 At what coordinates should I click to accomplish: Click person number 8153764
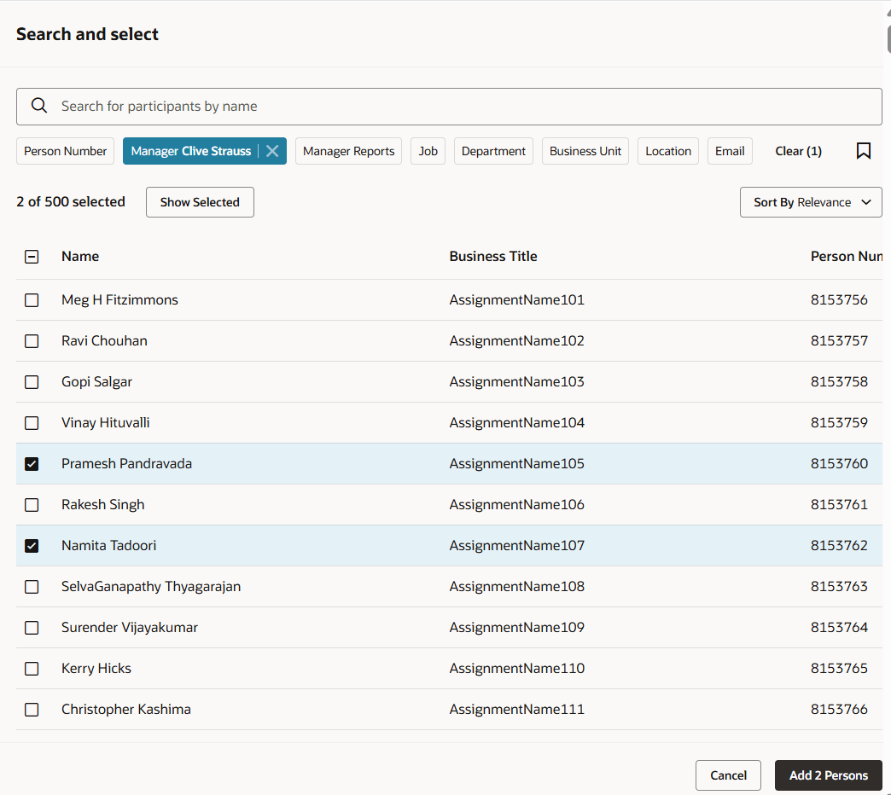coord(839,627)
